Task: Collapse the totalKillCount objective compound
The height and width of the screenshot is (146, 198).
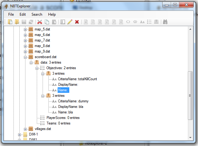Action: coord(43,74)
